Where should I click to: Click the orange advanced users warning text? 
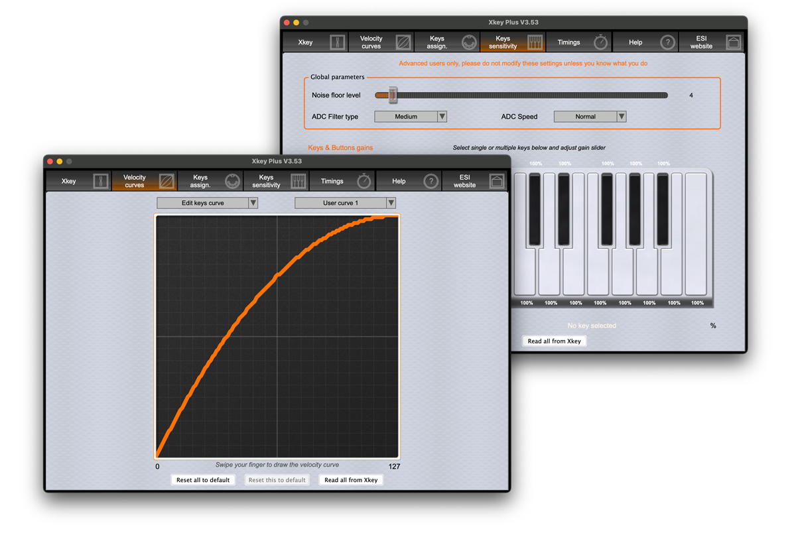point(523,64)
